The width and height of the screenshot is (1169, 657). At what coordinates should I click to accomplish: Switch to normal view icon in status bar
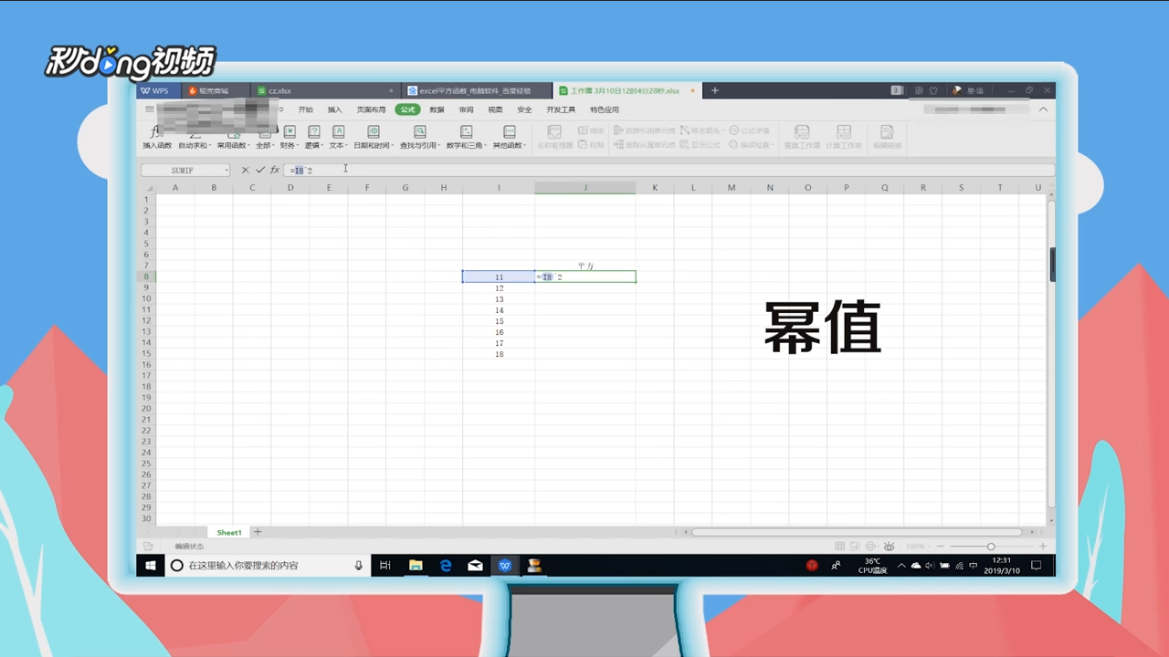pyautogui.click(x=840, y=547)
